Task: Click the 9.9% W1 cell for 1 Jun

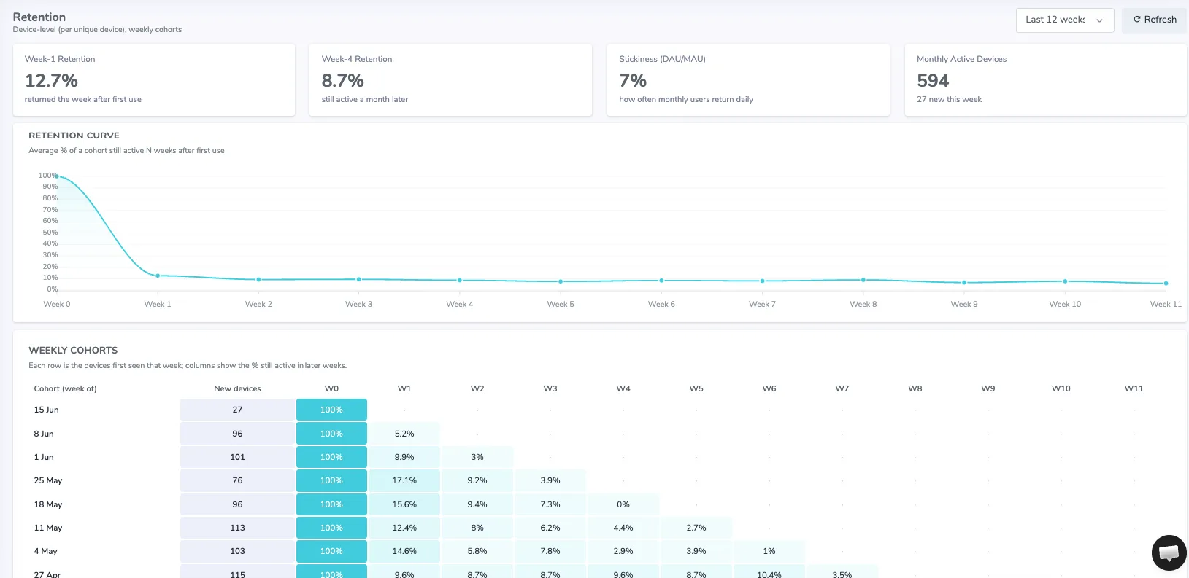Action: (404, 457)
